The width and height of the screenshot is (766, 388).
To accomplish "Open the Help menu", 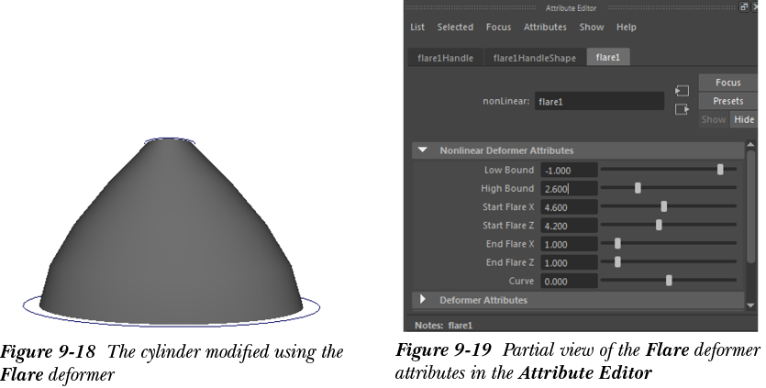I will (626, 28).
